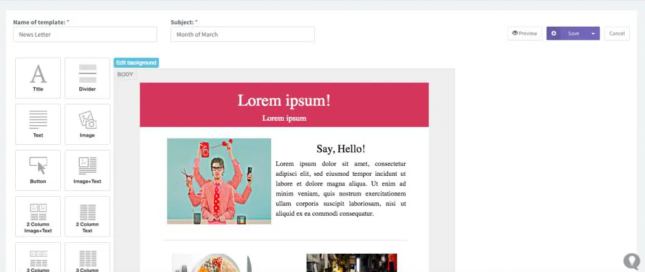Click the Lorem ipsum dolor paragraph
This screenshot has height=272, width=645.
point(341,189)
